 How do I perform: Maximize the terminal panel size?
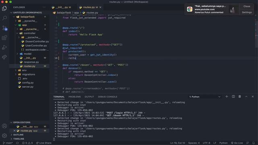coord(246,97)
